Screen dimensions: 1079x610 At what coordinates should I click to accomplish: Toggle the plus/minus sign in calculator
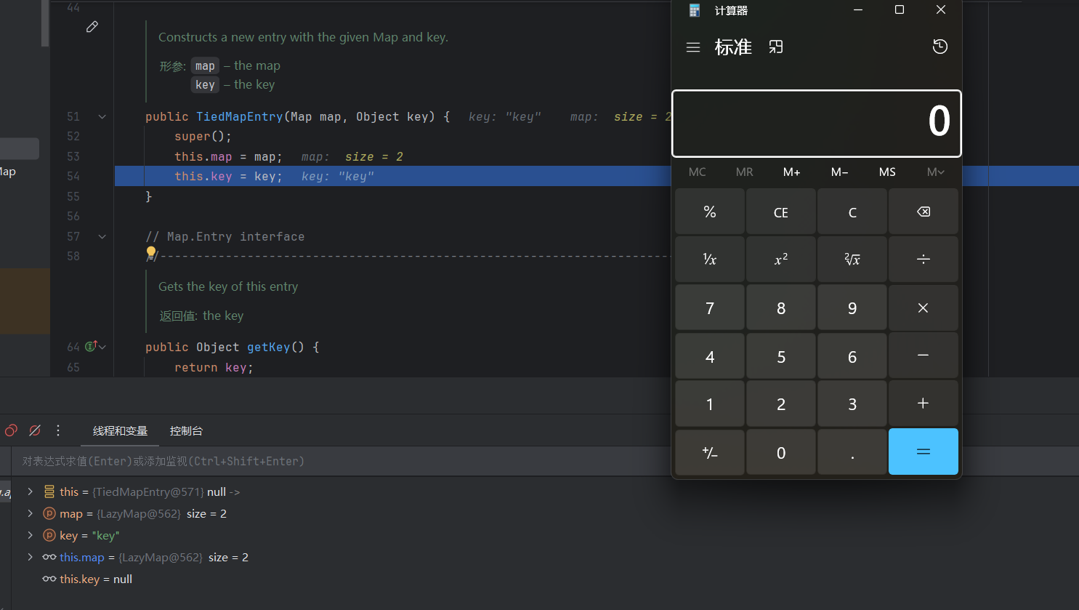click(x=709, y=452)
